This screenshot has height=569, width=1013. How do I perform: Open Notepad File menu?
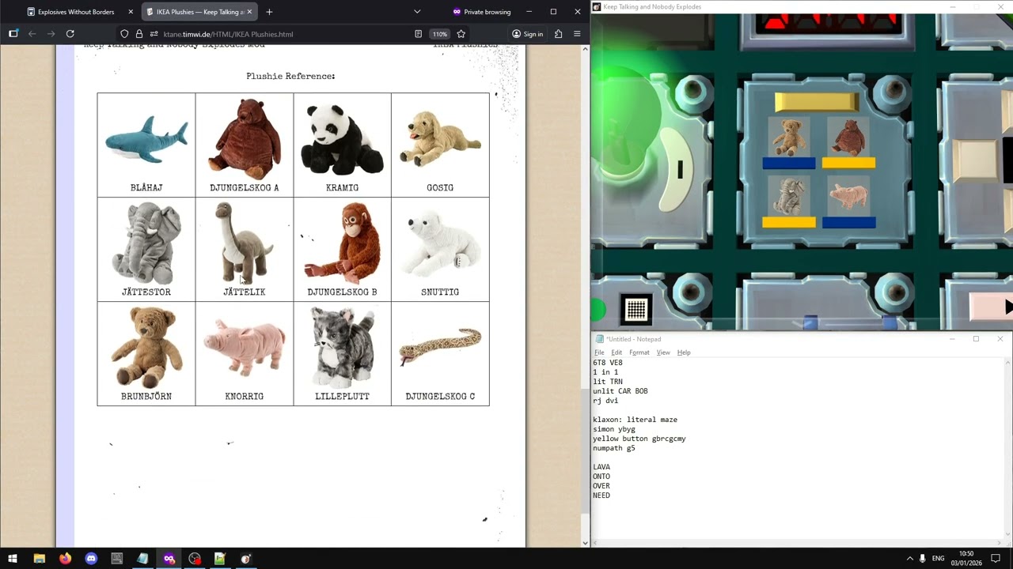[x=599, y=352]
